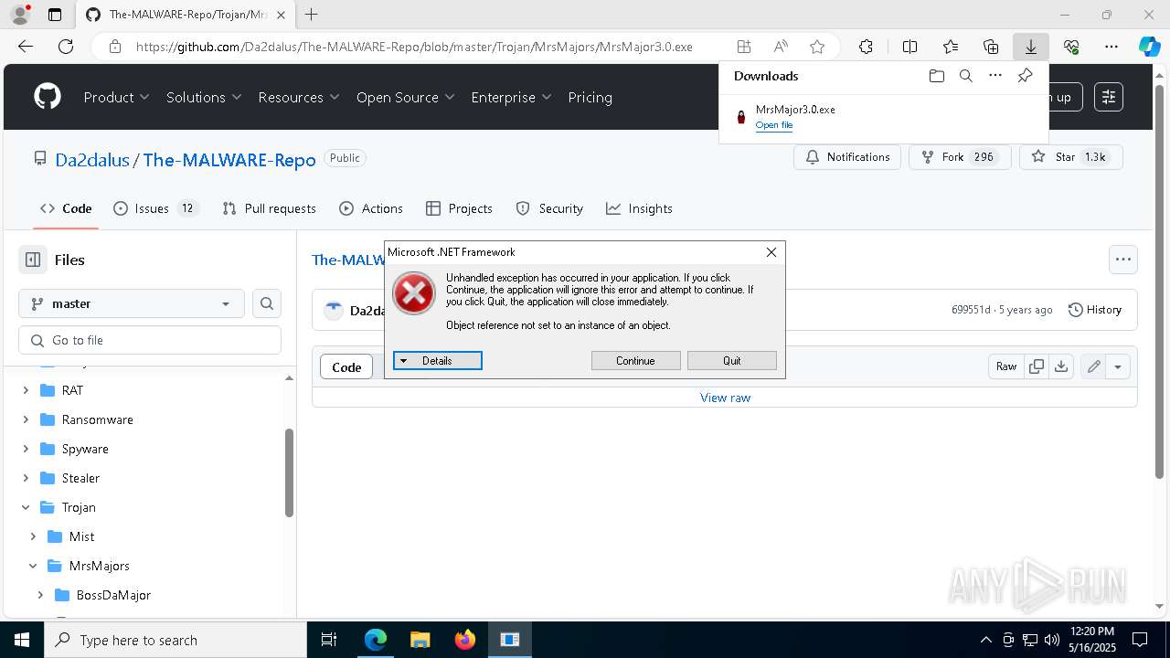Open the Issues tab
The width and height of the screenshot is (1170, 658).
[155, 208]
